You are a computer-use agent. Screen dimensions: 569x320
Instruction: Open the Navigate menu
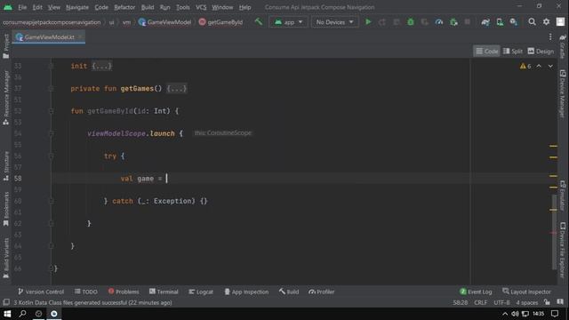(x=77, y=7)
